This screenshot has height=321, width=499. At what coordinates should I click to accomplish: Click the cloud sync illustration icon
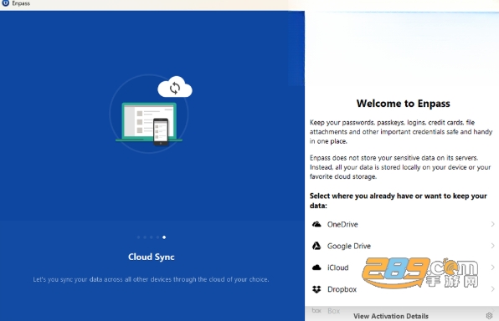pos(175,87)
